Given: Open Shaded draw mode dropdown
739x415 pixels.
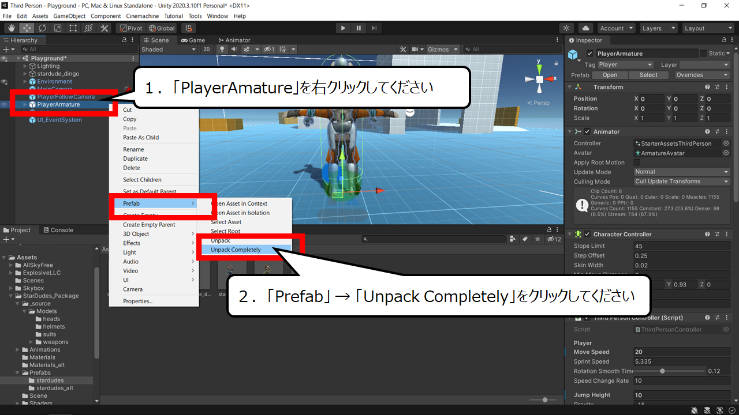Looking at the screenshot, I should (x=169, y=50).
